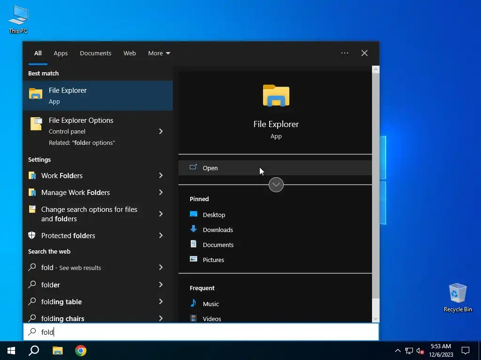Viewport: 481px width, 360px height.
Task: Switch to the Apps search tab
Action: [61, 53]
